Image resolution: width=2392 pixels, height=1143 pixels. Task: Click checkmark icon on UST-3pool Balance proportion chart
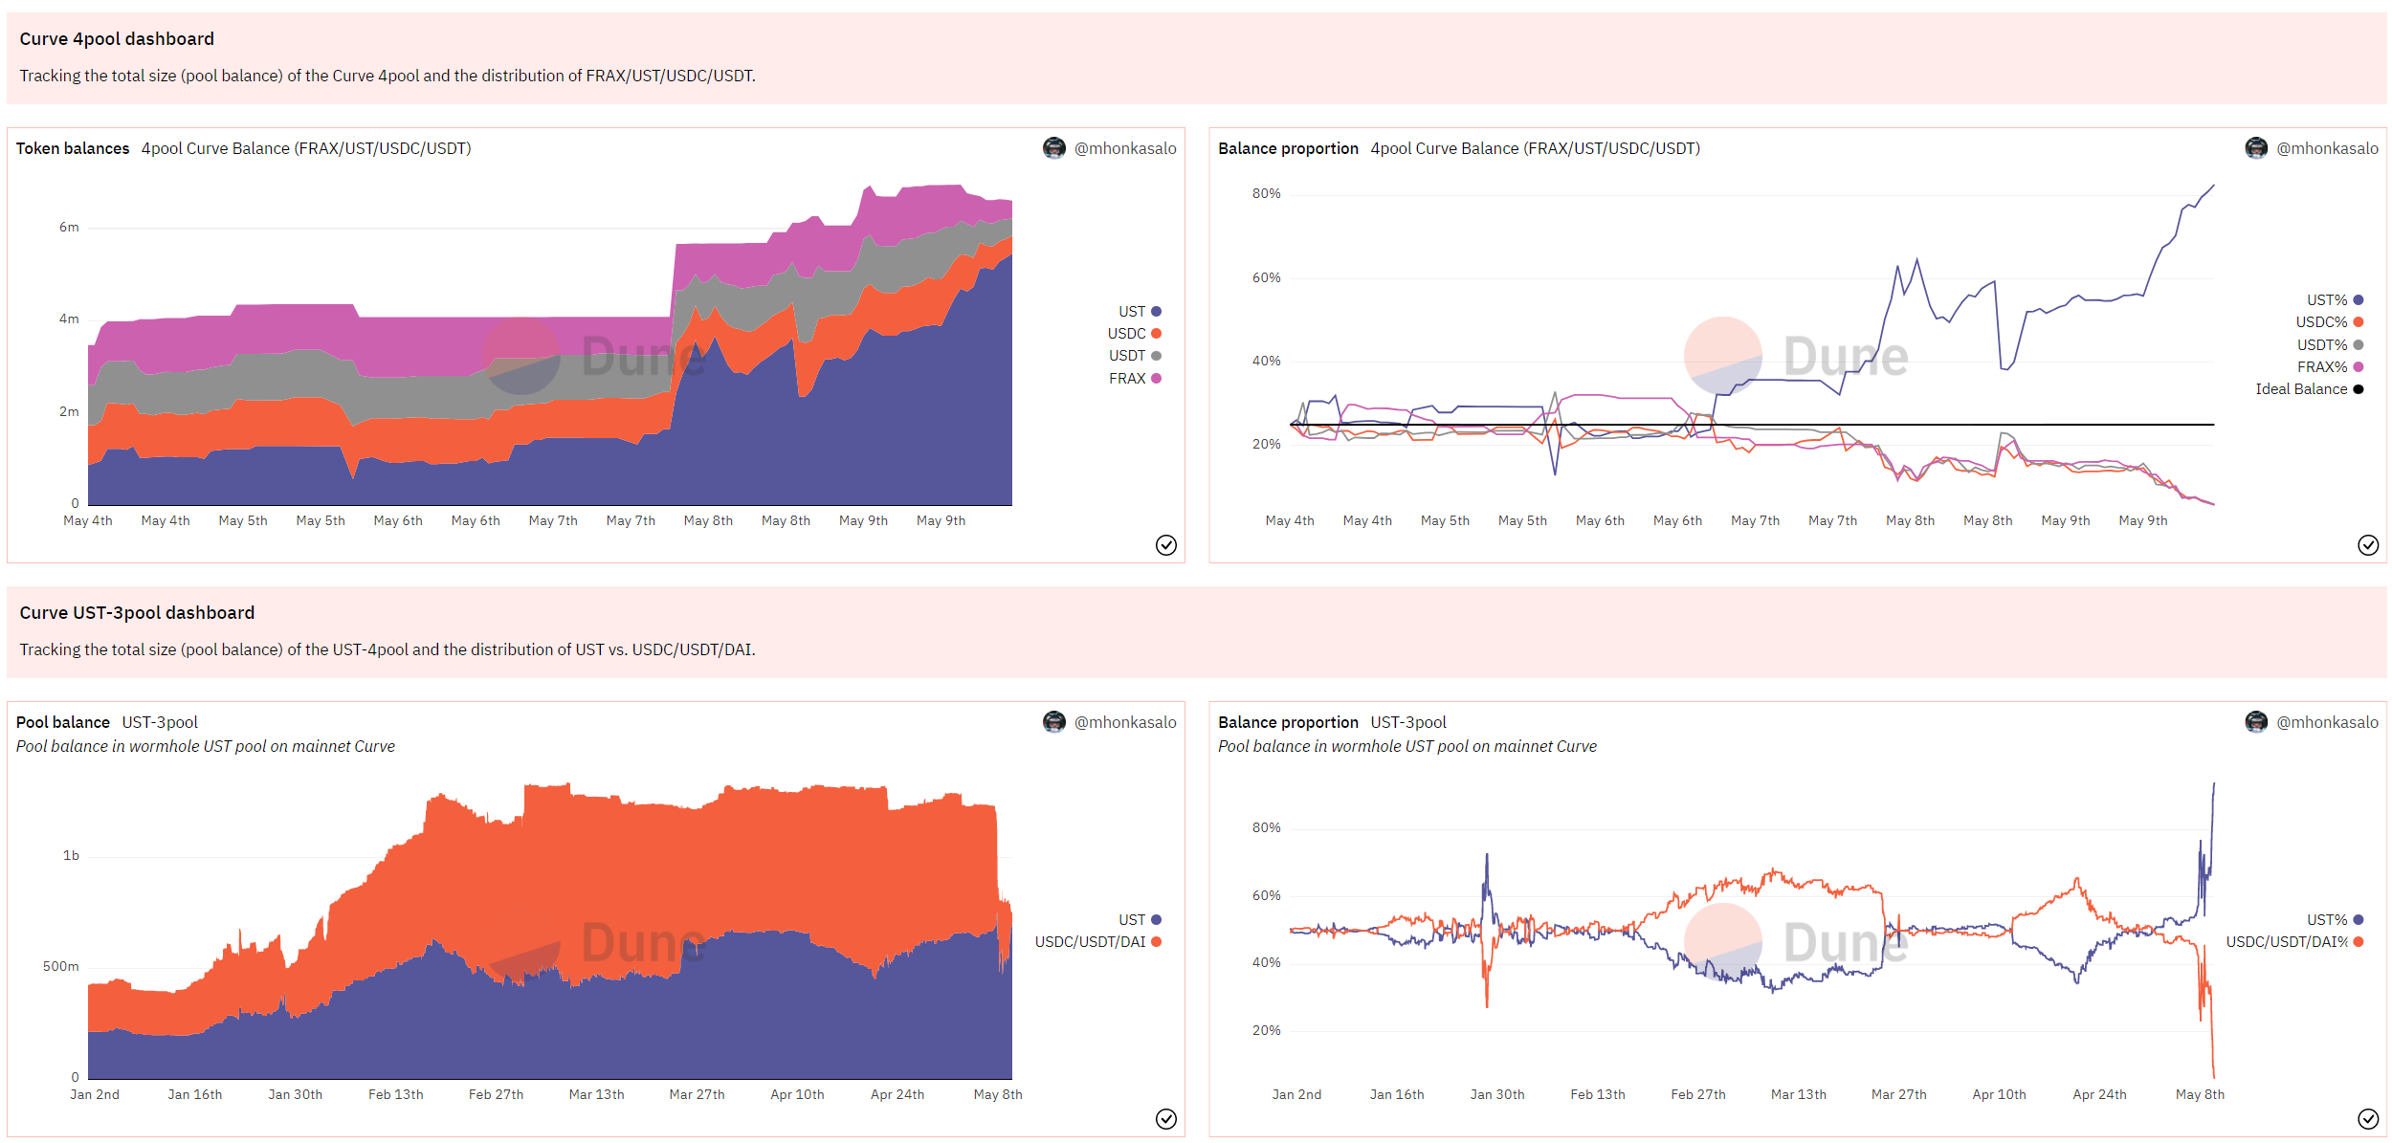pos(2367,1119)
